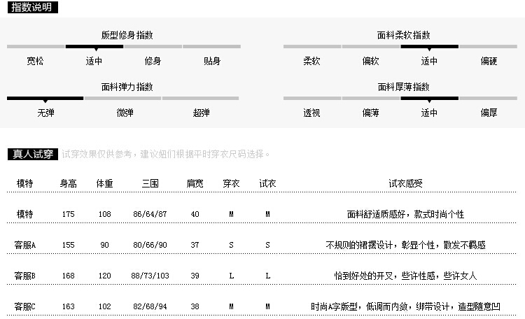Click the 真人试穿 section header
The image size is (525, 319).
click(x=32, y=154)
